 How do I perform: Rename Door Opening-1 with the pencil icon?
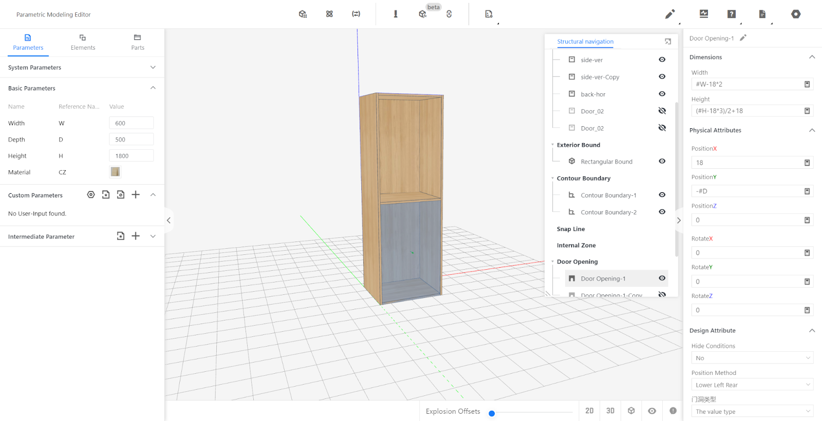743,38
